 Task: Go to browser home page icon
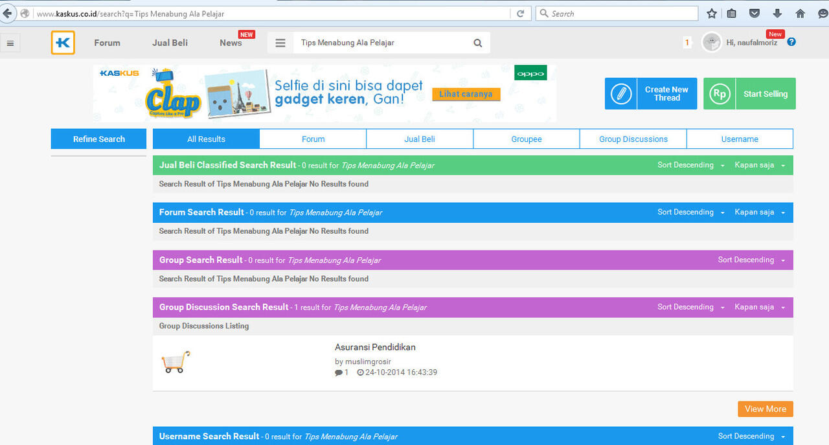click(x=800, y=14)
